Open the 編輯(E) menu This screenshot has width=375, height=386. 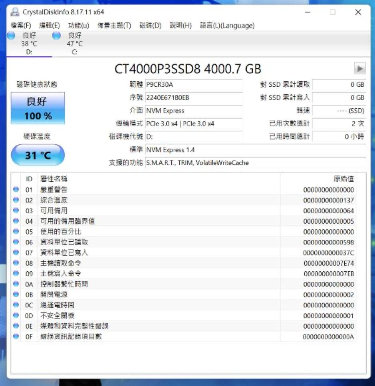(50, 25)
